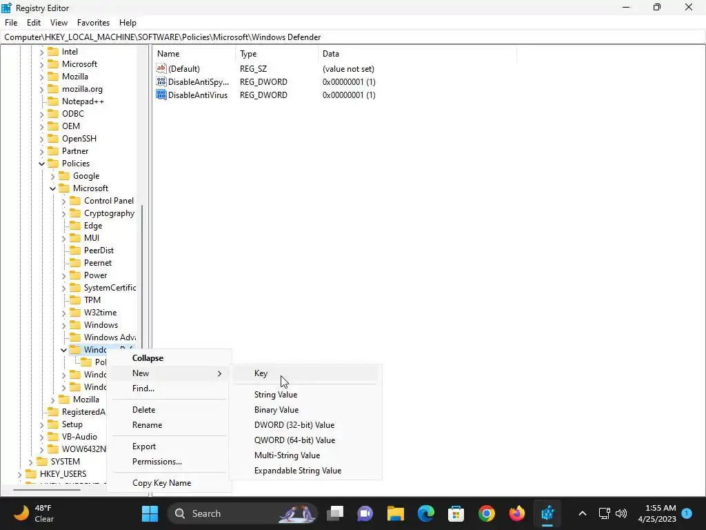Select the TPM key folder icon
The image size is (706, 530).
[75, 300]
